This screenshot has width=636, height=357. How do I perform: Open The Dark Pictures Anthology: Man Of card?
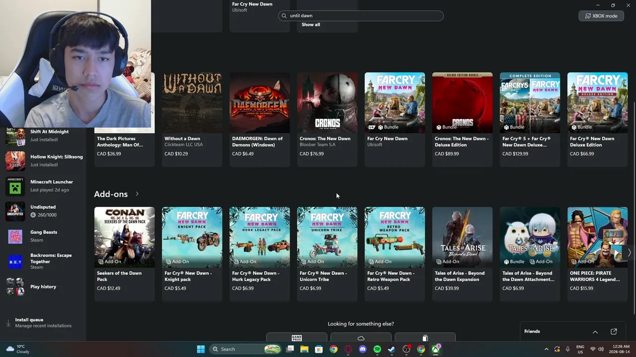pyautogui.click(x=124, y=147)
